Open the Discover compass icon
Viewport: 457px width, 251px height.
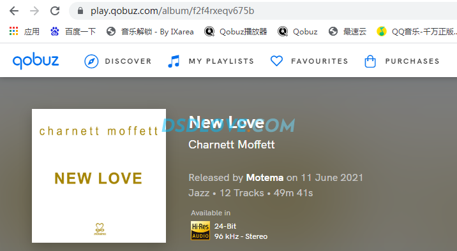point(91,61)
